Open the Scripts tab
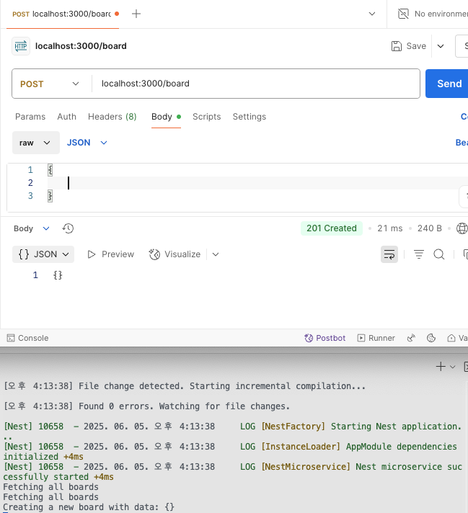The height and width of the screenshot is (513, 468). (x=207, y=117)
